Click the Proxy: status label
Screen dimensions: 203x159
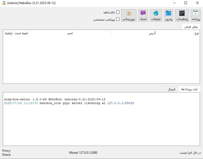(x=6, y=151)
